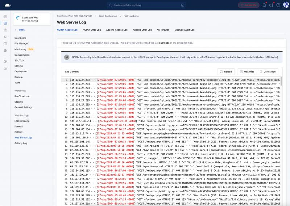Open the Apache Access Log tab
Screen dimensions: 290x206
(x=117, y=30)
